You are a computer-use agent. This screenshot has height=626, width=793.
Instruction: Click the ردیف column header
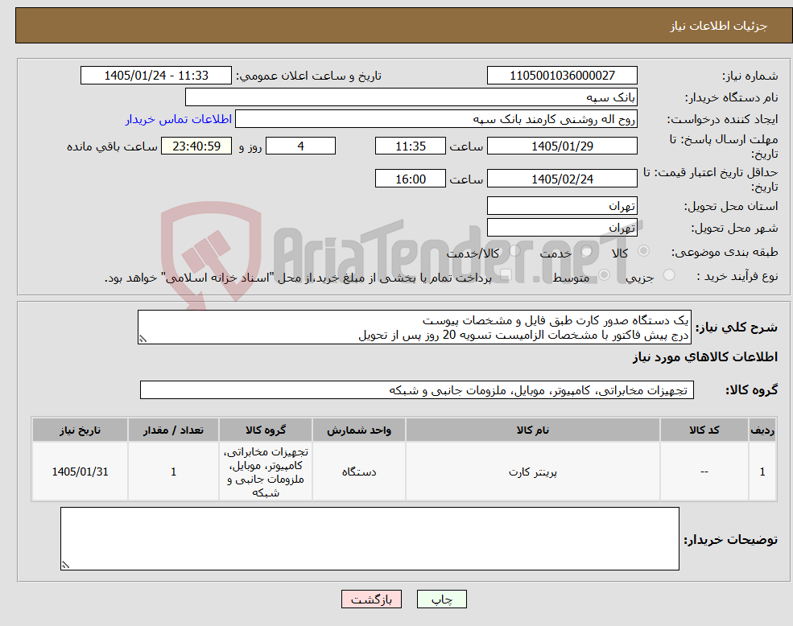click(x=762, y=430)
